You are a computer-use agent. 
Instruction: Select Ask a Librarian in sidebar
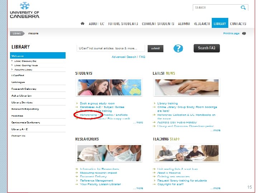pos(21,96)
